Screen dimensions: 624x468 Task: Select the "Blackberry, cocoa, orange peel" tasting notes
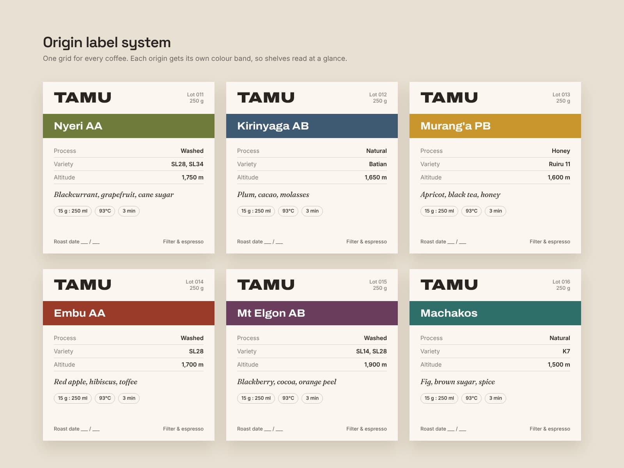pyautogui.click(x=287, y=382)
